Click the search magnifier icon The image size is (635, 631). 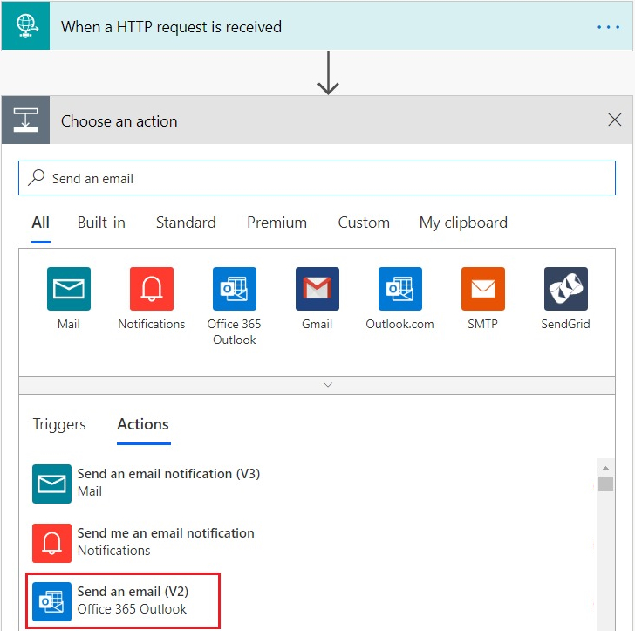pos(36,177)
